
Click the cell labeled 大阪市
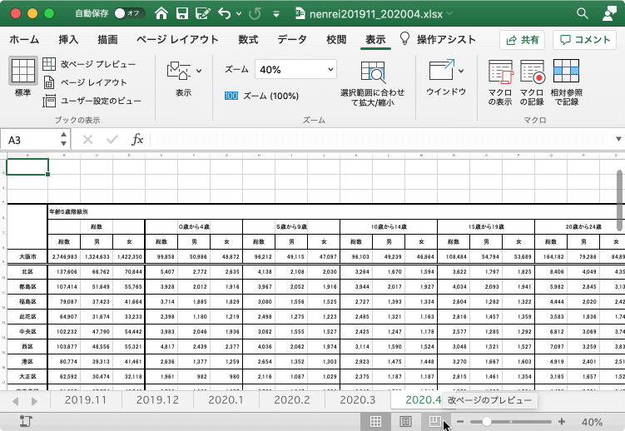pos(27,256)
